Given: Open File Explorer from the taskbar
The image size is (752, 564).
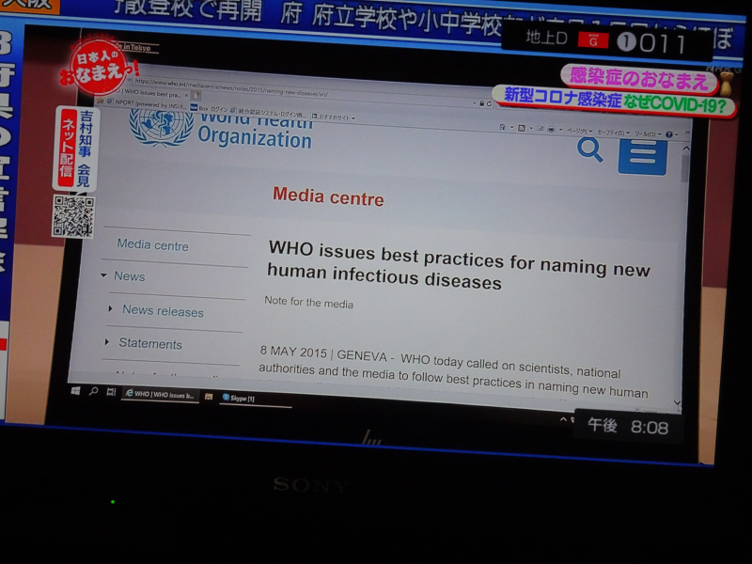Looking at the screenshot, I should 209,396.
